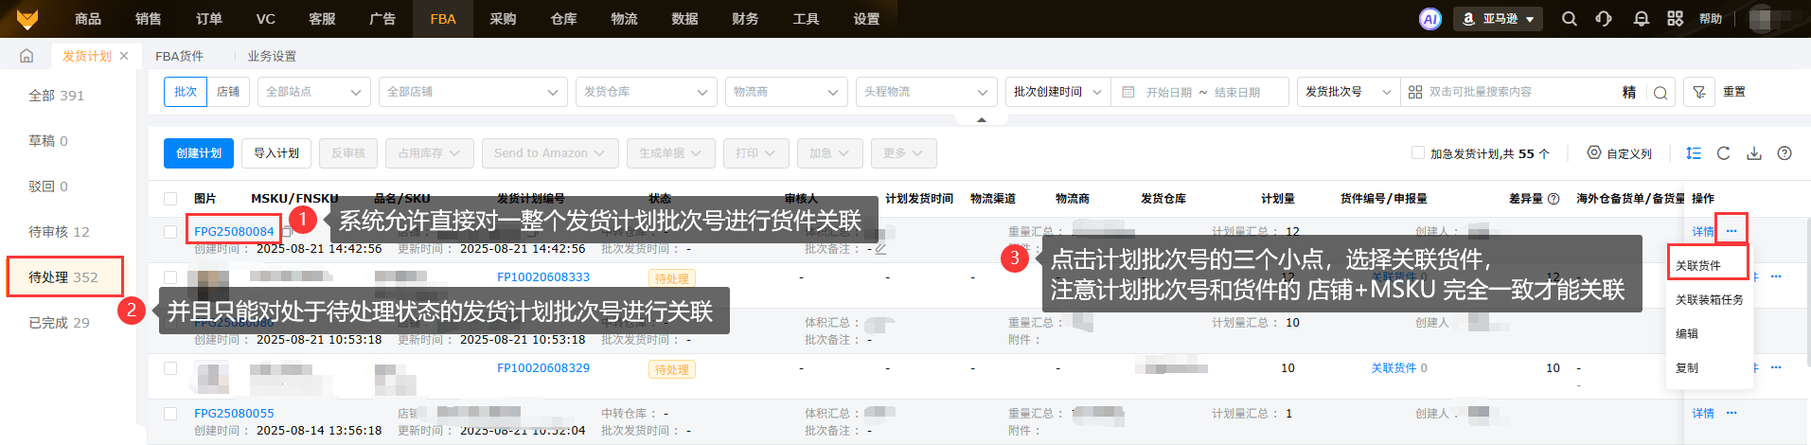Screen dimensions: 1811x445
Task: Tick the select-all header checkbox
Action: (x=170, y=199)
